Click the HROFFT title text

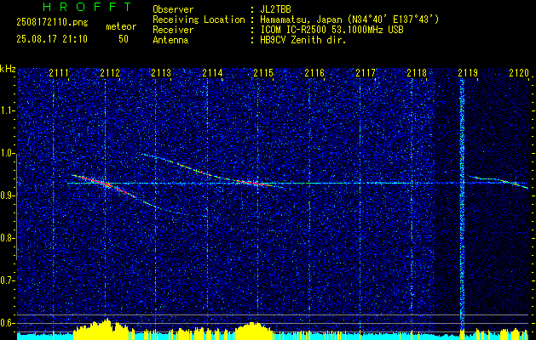point(88,7)
